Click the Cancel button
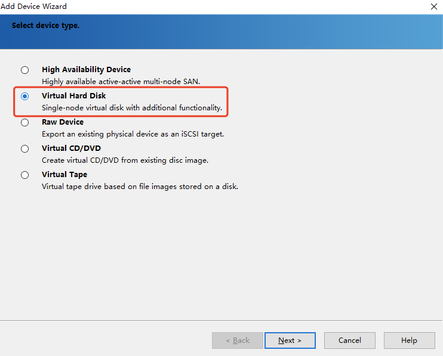The image size is (443, 356). tap(350, 340)
